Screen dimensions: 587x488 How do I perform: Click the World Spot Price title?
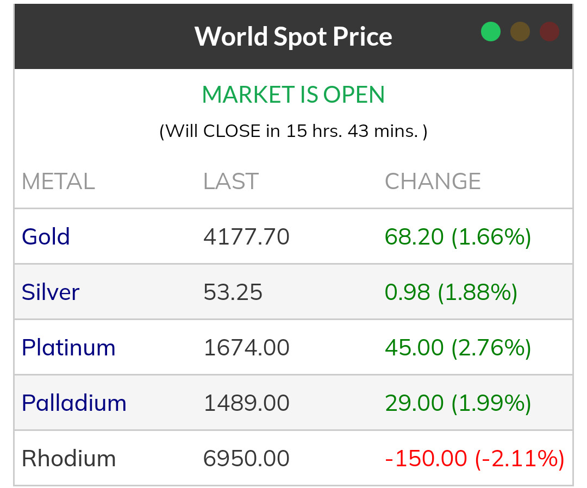[x=293, y=36]
